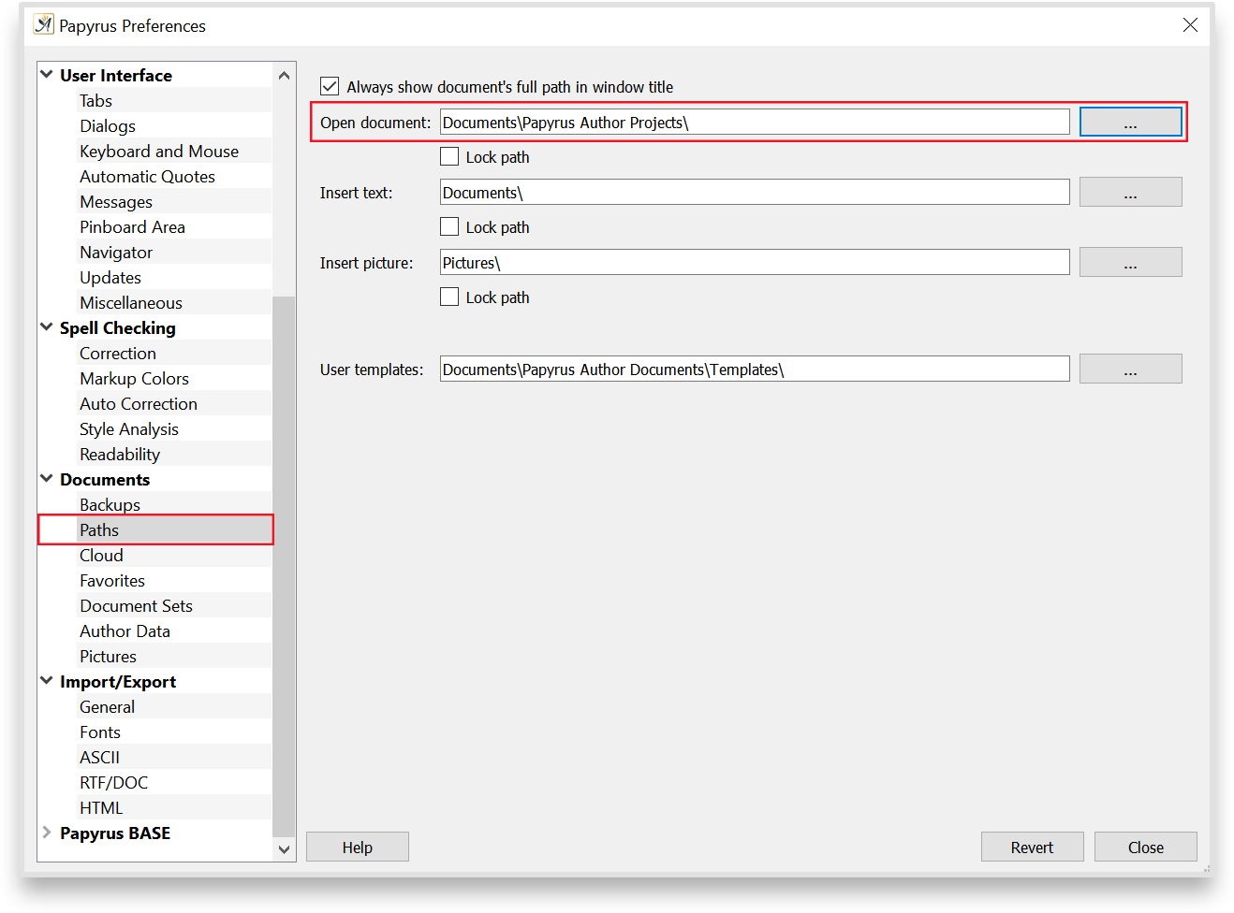Select Pinboard Area in the tree
1234x913 pixels.
132,227
